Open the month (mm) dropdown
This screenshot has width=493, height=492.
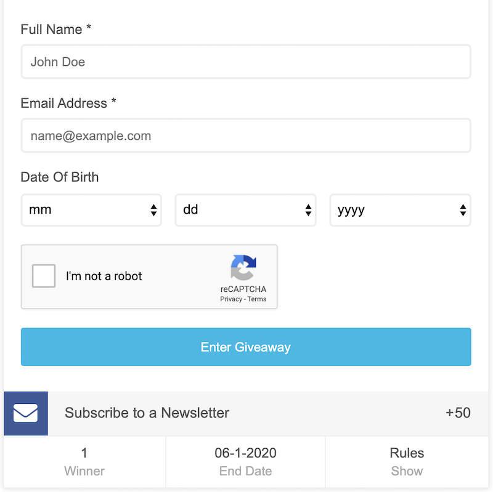coord(91,210)
